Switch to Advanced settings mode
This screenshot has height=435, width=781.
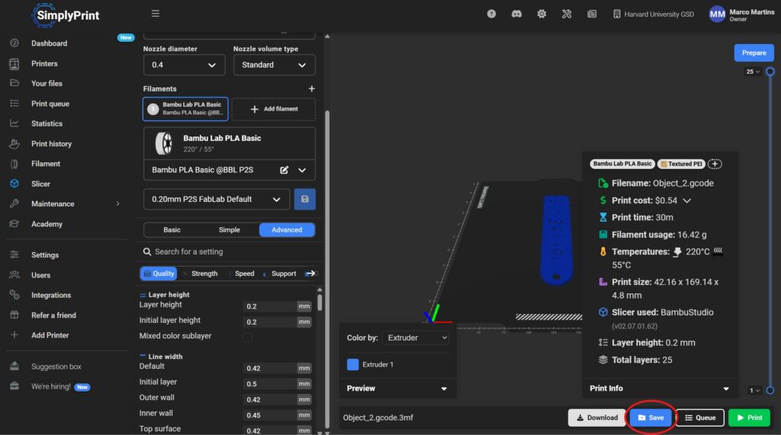tap(287, 230)
